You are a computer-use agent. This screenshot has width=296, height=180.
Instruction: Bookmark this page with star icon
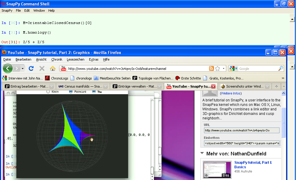tap(218, 68)
